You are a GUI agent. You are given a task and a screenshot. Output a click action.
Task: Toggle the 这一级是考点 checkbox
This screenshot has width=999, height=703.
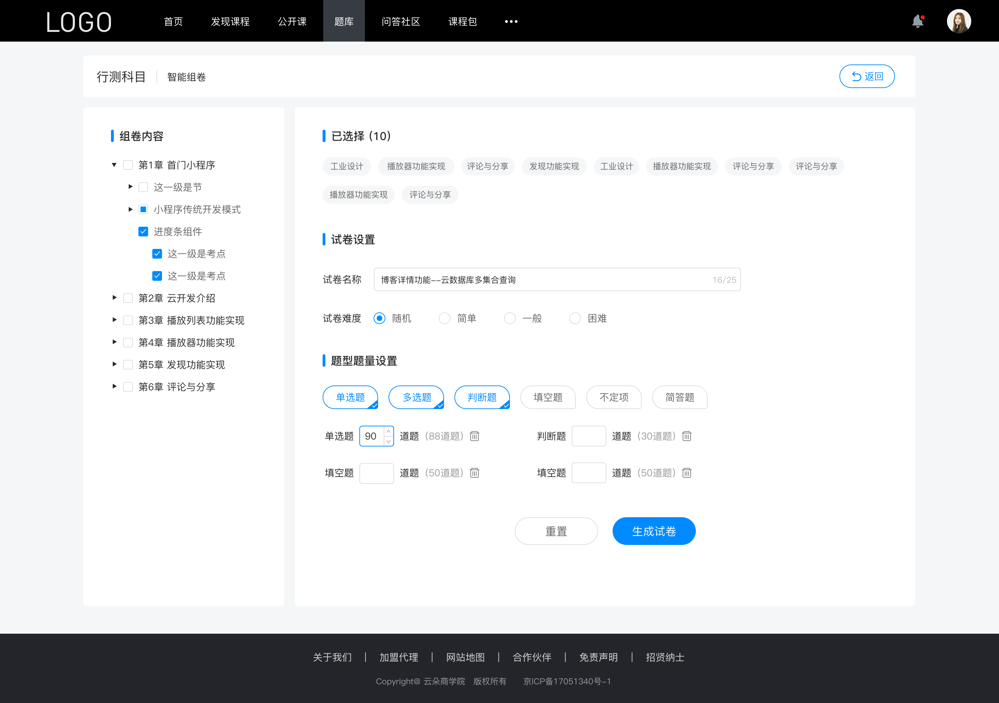(x=157, y=253)
